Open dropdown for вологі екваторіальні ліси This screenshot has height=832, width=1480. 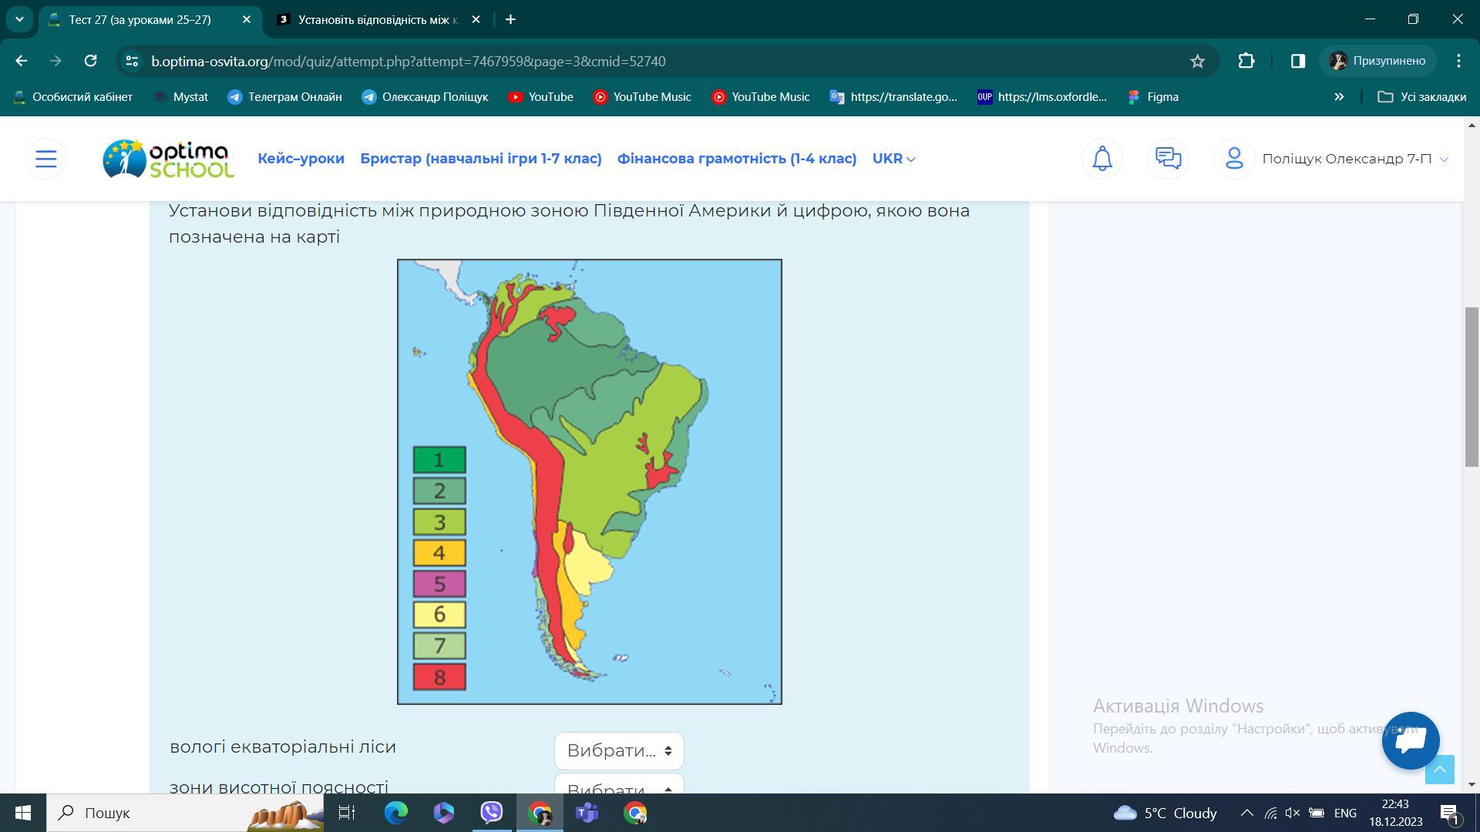pos(619,750)
